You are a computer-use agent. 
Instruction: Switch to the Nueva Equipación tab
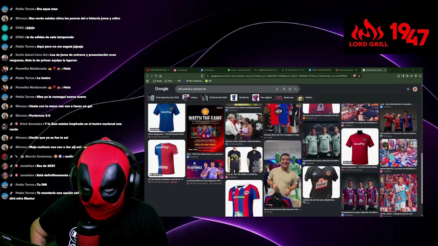[347, 70]
